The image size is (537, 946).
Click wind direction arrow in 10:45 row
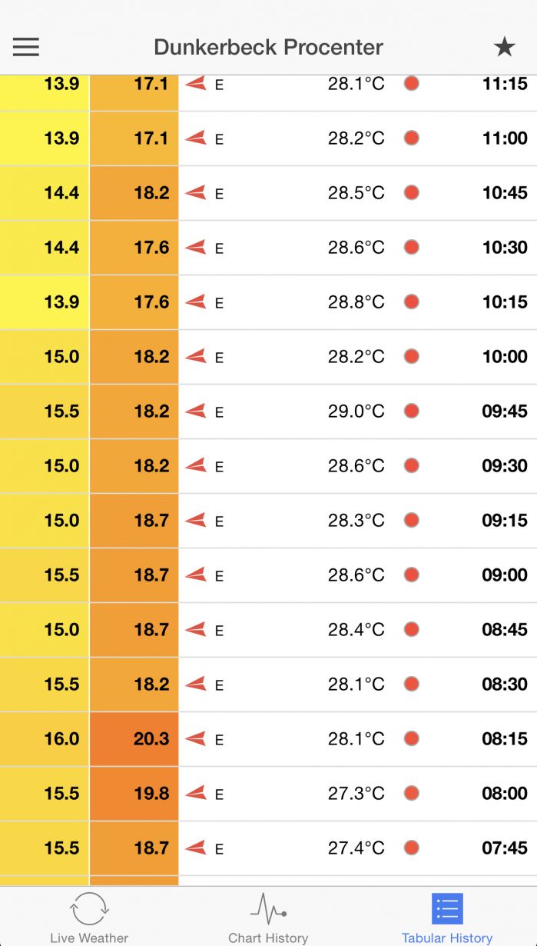(x=196, y=192)
